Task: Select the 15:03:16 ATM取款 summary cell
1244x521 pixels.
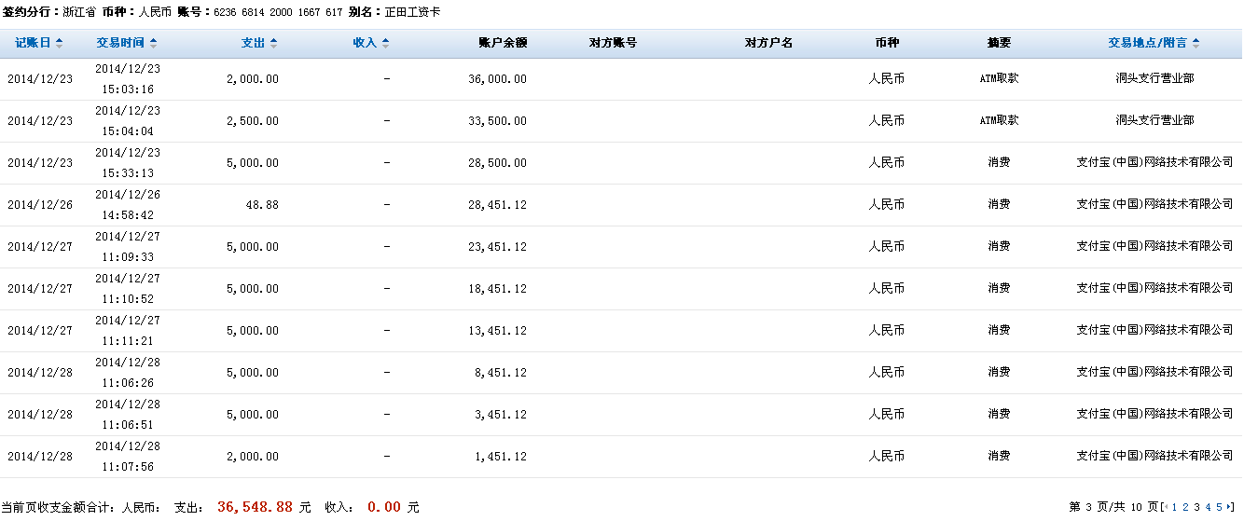Action: pos(998,78)
